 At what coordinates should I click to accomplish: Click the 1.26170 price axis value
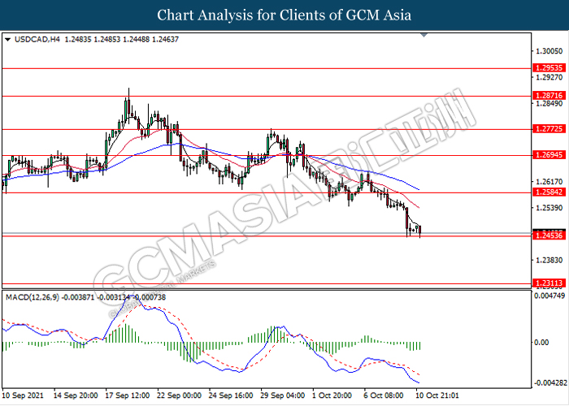(x=549, y=181)
